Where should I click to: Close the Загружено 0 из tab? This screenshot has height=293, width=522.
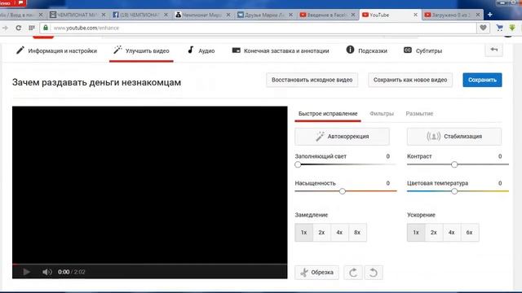[x=478, y=15]
